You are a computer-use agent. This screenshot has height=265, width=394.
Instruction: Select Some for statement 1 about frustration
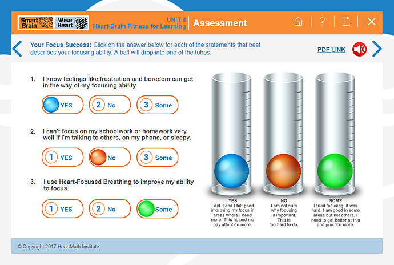point(157,105)
